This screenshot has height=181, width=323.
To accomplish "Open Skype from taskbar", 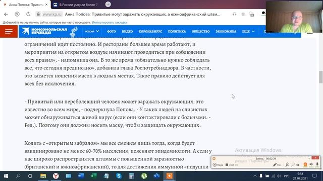I will pyautogui.click(x=119, y=176).
